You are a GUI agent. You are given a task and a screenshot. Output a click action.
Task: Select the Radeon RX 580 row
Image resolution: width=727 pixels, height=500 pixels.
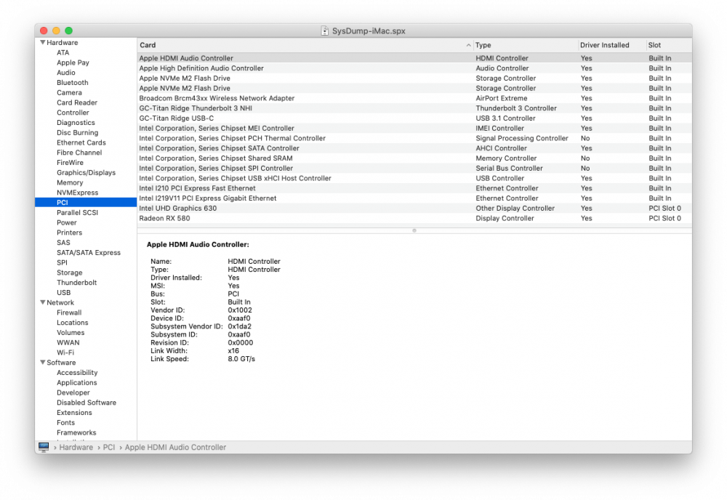[414, 218]
